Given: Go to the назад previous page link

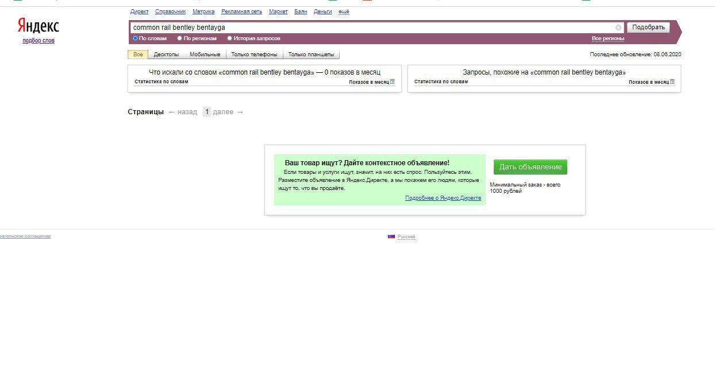Looking at the screenshot, I should pos(183,112).
